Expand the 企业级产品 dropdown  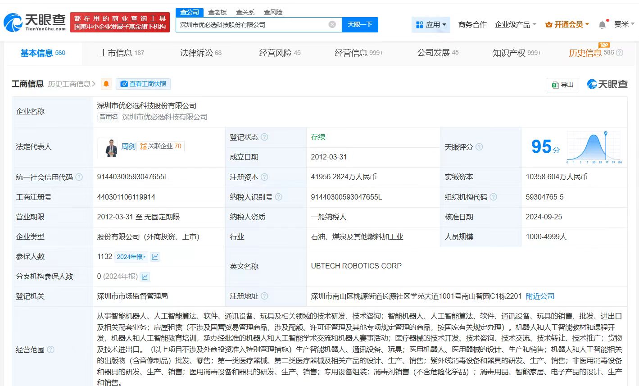pyautogui.click(x=516, y=24)
